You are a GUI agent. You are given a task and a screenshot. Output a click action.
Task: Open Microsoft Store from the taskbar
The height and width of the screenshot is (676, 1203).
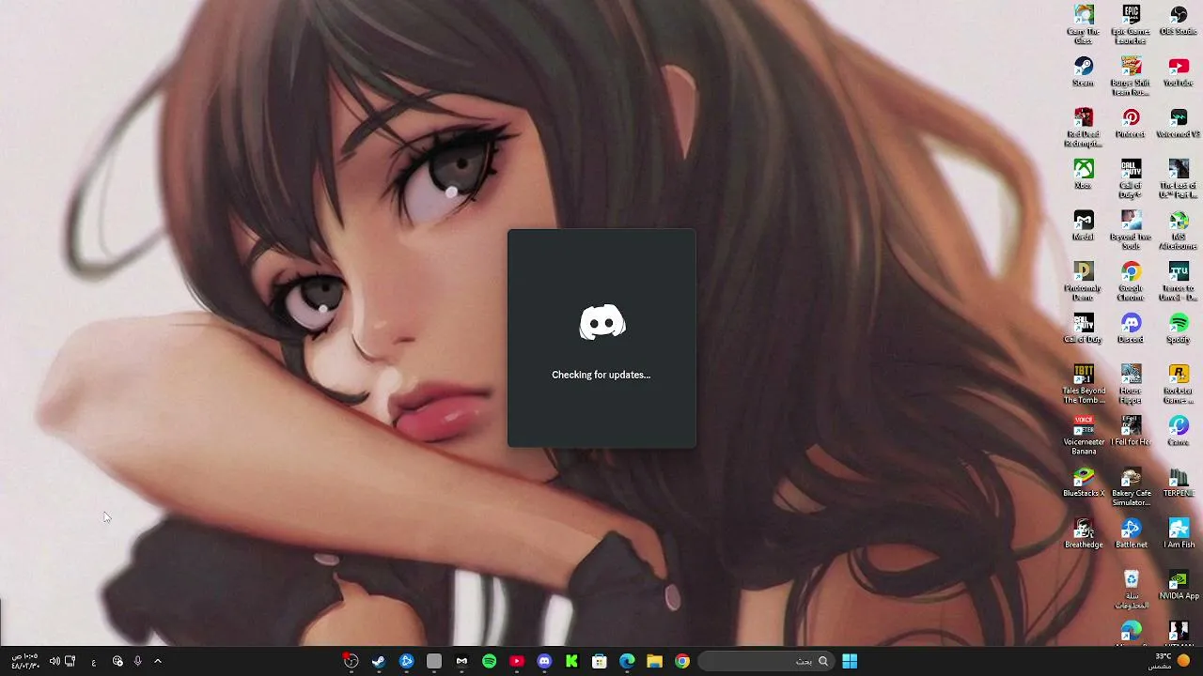[600, 661]
